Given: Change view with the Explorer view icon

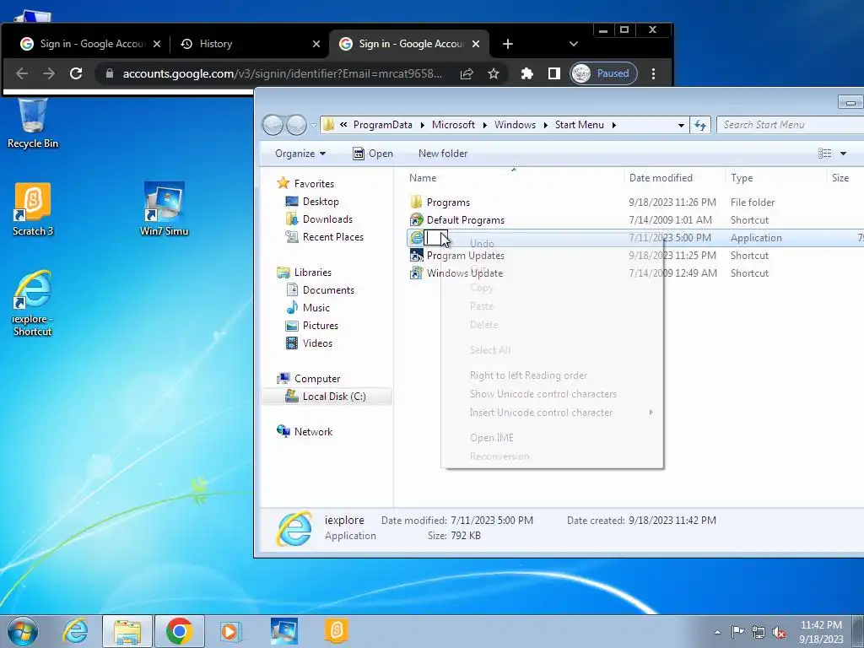Looking at the screenshot, I should 825,154.
